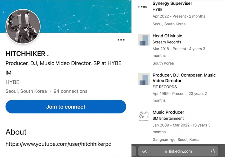Click the Join to connect button

coord(66,107)
